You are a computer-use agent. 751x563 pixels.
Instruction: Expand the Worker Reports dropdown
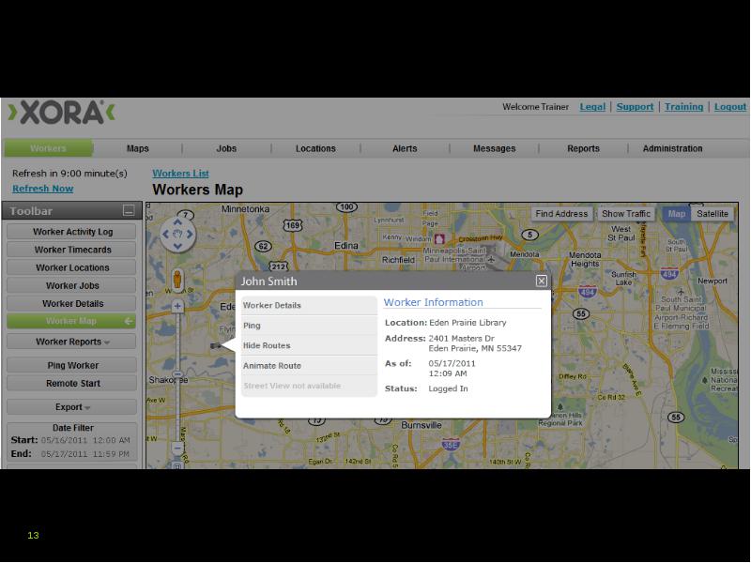tap(72, 342)
